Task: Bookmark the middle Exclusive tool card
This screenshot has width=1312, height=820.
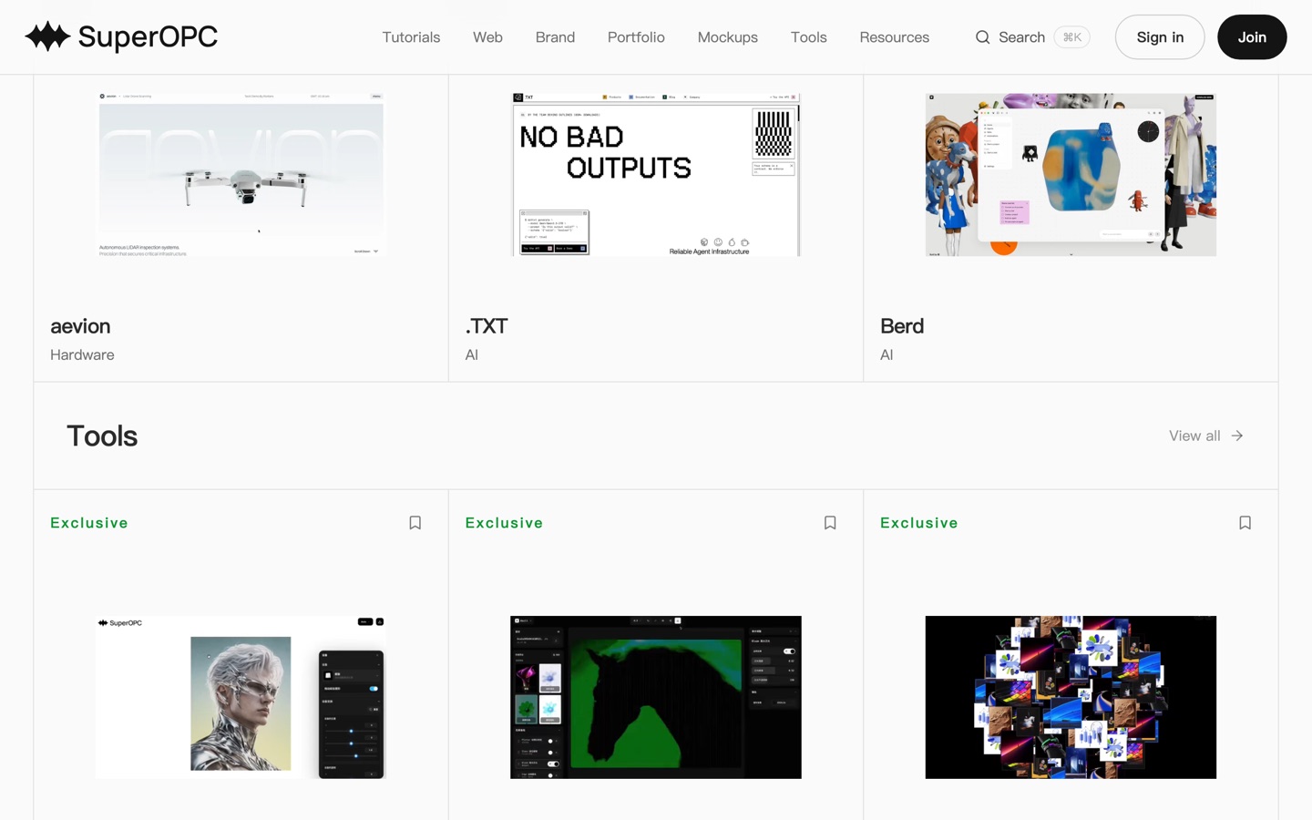Action: click(x=830, y=523)
